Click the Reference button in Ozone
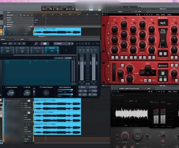This screenshot has height=148, width=179. pos(93,91)
